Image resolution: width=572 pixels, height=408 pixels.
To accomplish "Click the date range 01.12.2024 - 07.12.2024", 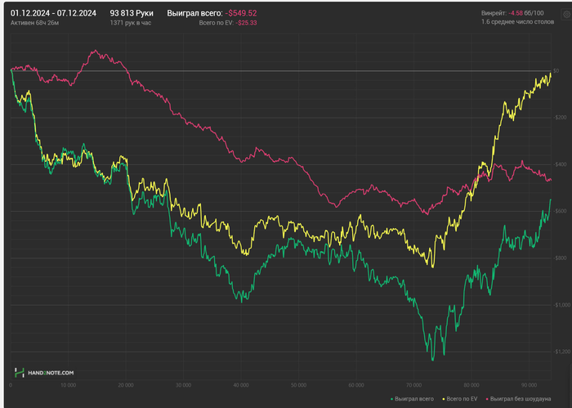I will tap(53, 13).
